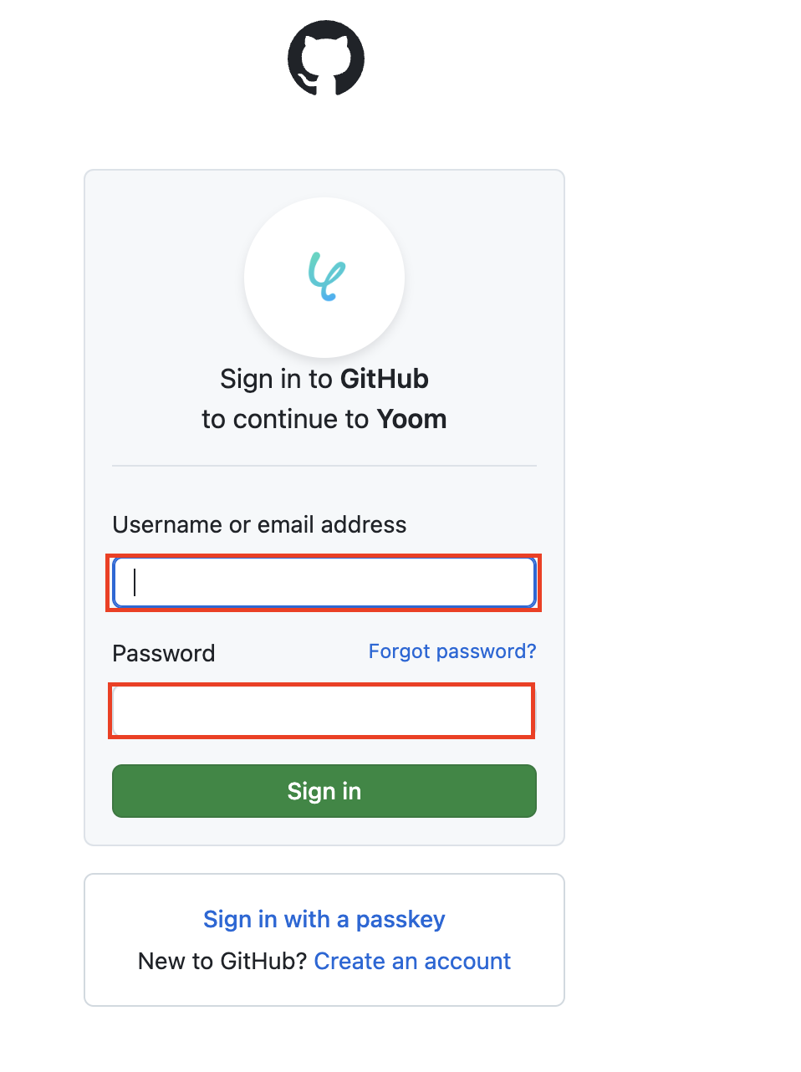Click the Sign in to GitHub heading
The width and height of the screenshot is (801, 1072).
(x=324, y=379)
